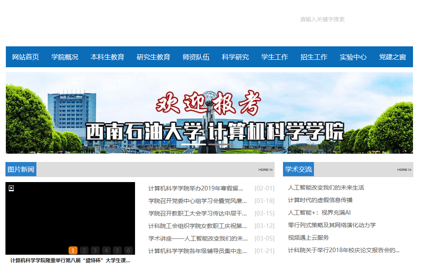436x271 pixels.
Task: Click the date [03-15]
Action: tap(264, 213)
